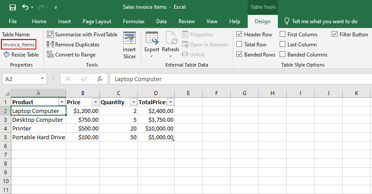Select the Desktop Computer cell
The image size is (372, 194).
tap(39, 120)
